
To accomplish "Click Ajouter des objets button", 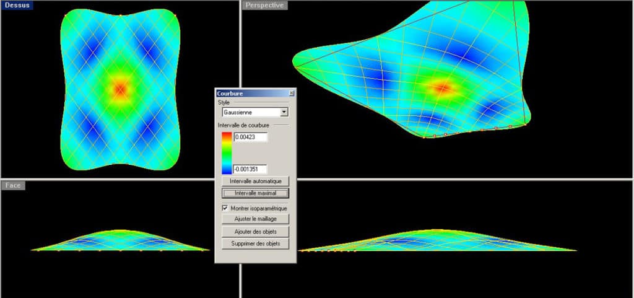I will tap(255, 232).
